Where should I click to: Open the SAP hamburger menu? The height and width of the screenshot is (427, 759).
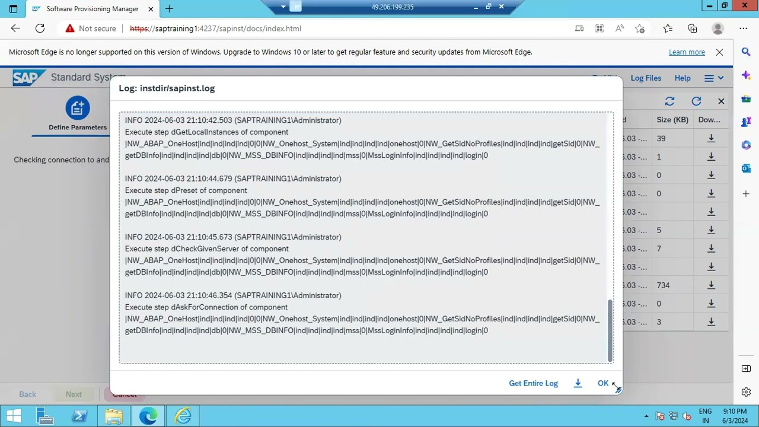[709, 78]
